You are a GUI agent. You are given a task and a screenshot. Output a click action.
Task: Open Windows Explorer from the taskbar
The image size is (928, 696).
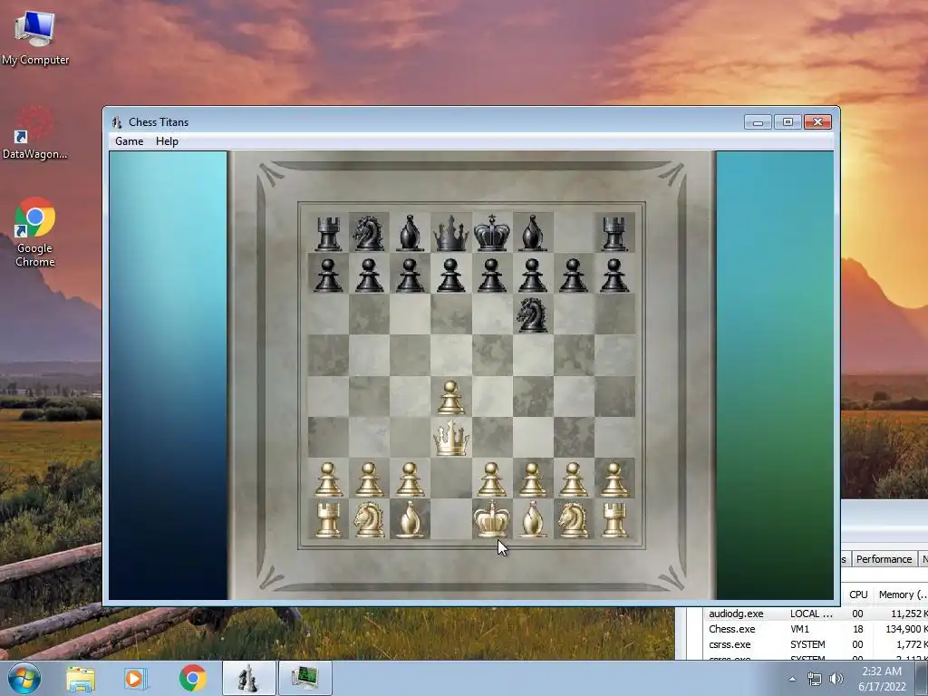[81, 678]
